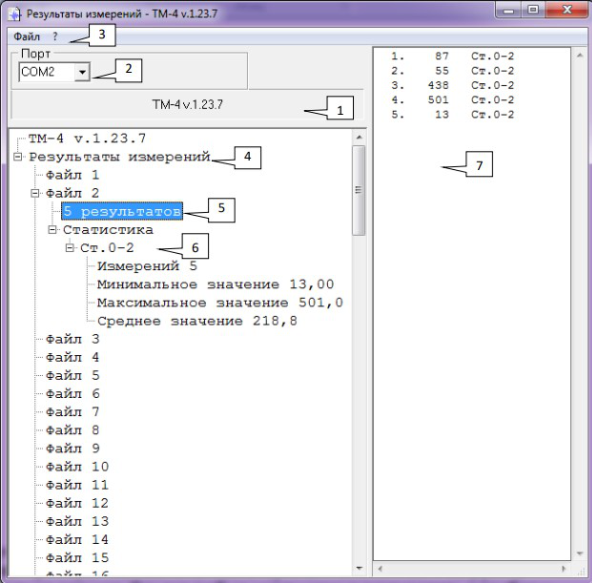Collapse the Статистика node
Screen dimensions: 592x583
pyautogui.click(x=52, y=230)
